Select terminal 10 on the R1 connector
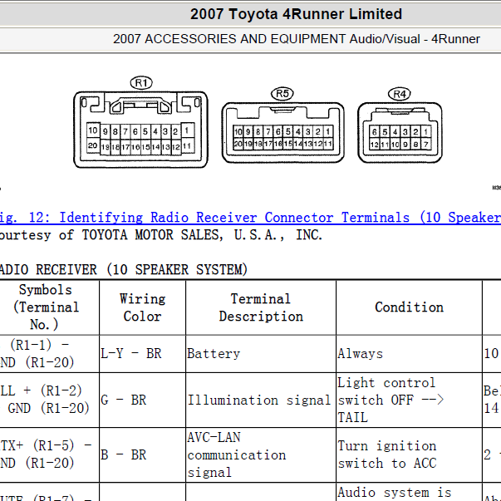The height and width of the screenshot is (501, 501). pyautogui.click(x=93, y=130)
